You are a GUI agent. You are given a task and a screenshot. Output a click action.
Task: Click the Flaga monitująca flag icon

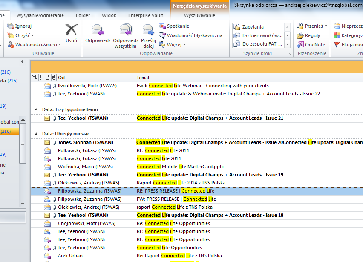click(337, 45)
